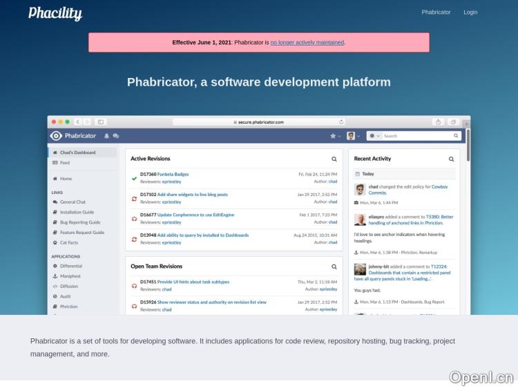This screenshot has width=518, height=388.
Task: Click the Recent Activity search magnifier
Action: tap(452, 159)
